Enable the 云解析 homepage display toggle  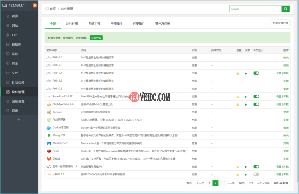point(256,174)
